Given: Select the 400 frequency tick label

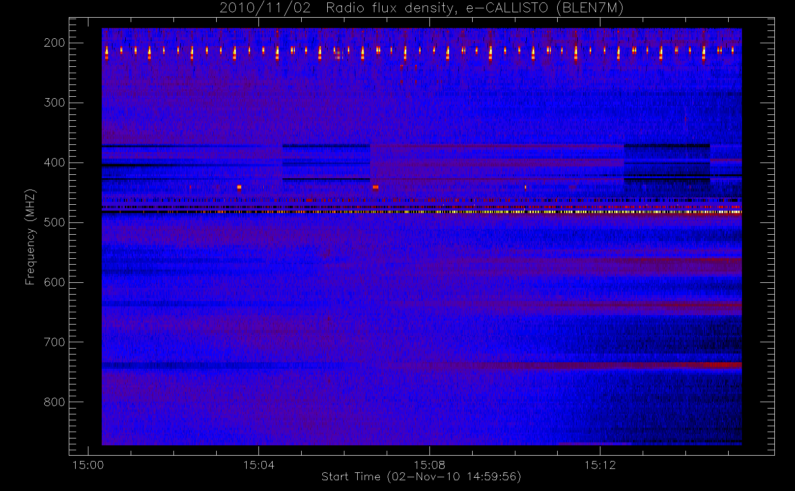Looking at the screenshot, I should 55,163.
